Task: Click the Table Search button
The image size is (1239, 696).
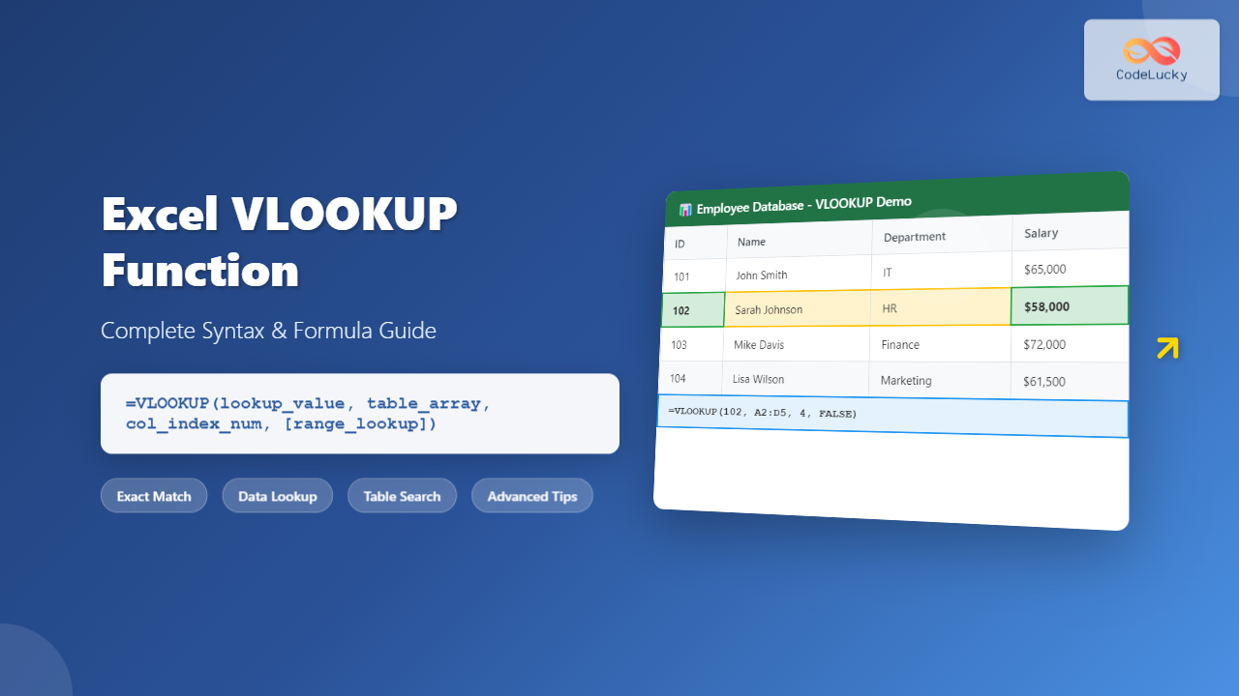Action: (x=402, y=495)
